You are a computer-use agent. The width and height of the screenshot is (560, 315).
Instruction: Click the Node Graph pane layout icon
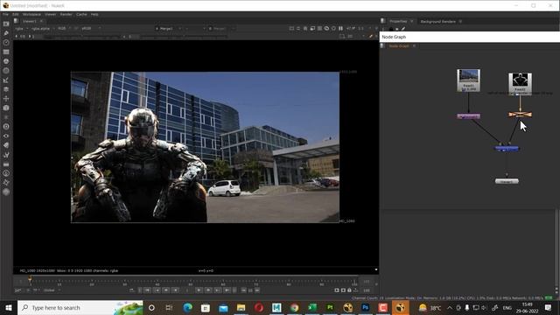(x=382, y=45)
